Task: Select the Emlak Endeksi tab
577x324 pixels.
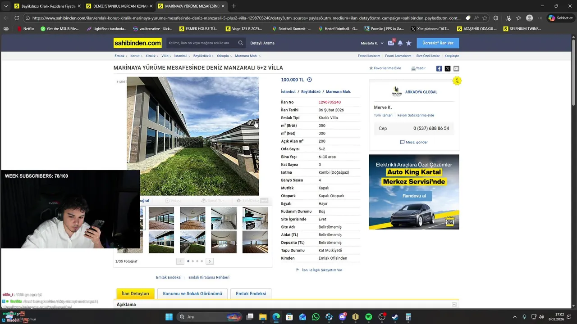Action: [251, 293]
